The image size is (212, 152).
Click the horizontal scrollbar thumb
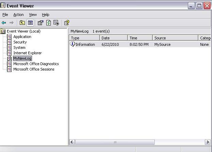[115, 142]
